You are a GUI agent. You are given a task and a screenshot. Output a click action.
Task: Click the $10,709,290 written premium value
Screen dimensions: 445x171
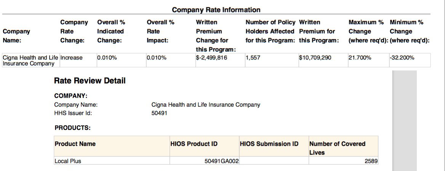tap(315, 58)
